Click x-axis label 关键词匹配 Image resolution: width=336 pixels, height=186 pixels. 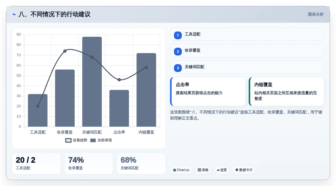click(x=92, y=132)
